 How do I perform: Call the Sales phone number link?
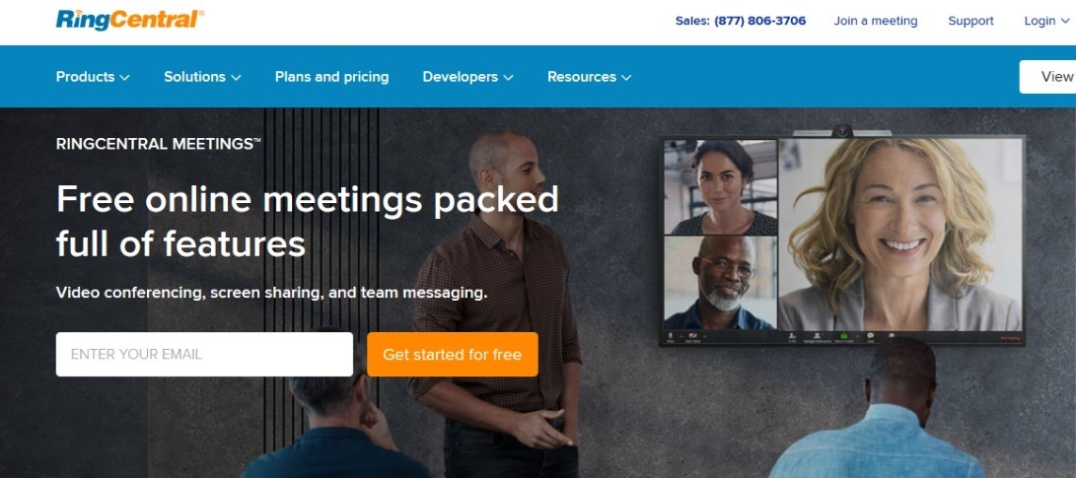tap(741, 21)
